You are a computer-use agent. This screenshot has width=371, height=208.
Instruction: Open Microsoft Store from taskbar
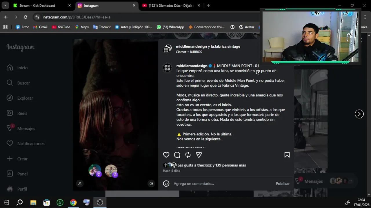pos(46,203)
